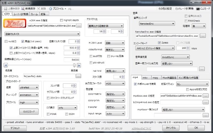
Task: Enable aud付加 checkbox
Action: tap(91, 56)
